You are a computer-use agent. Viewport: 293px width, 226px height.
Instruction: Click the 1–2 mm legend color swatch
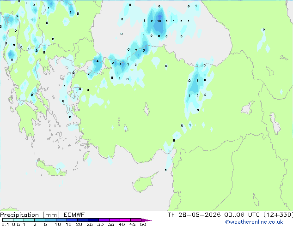coord(29,220)
